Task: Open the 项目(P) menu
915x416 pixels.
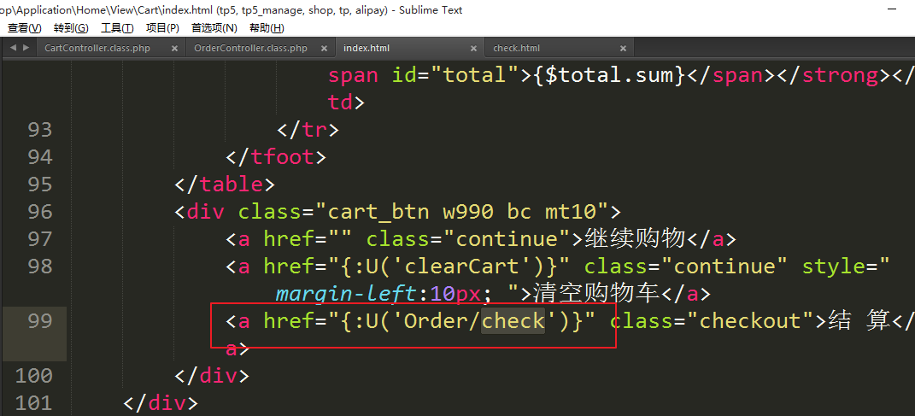Action: coord(162,28)
